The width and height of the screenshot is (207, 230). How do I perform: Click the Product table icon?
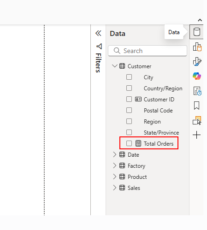(x=122, y=177)
